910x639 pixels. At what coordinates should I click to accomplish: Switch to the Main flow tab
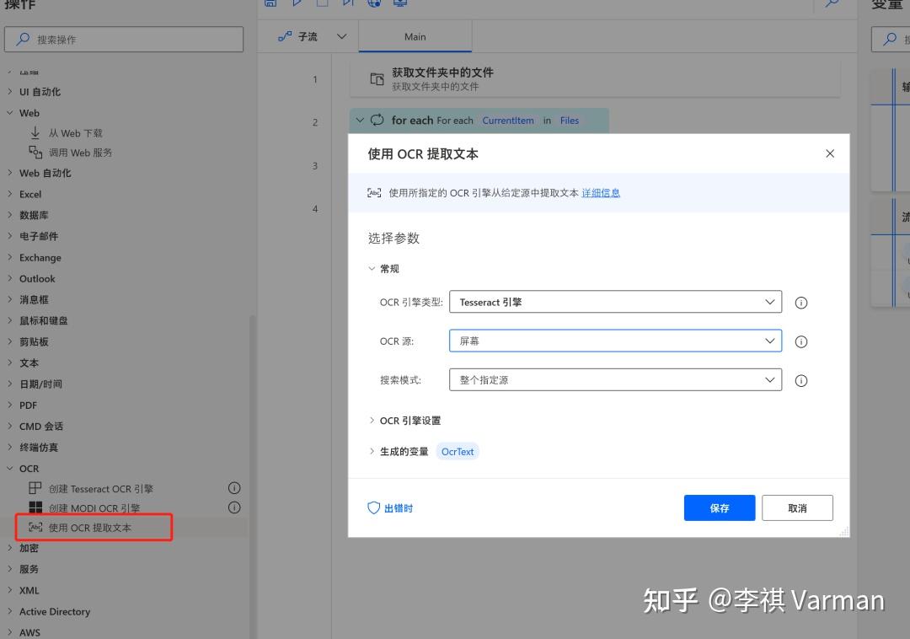tap(415, 36)
